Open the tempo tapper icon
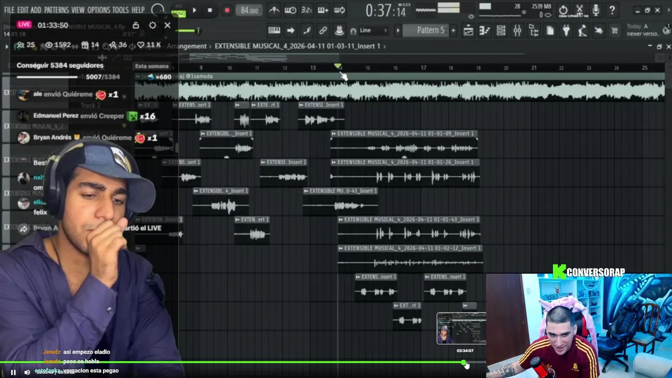This screenshot has width=672, height=378. 582,31
